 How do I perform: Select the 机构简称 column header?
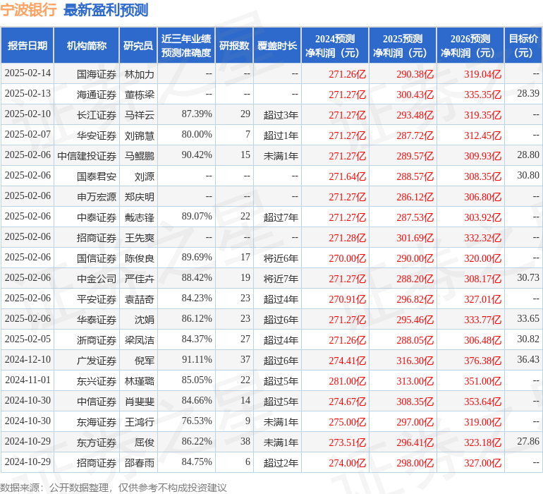(87, 45)
